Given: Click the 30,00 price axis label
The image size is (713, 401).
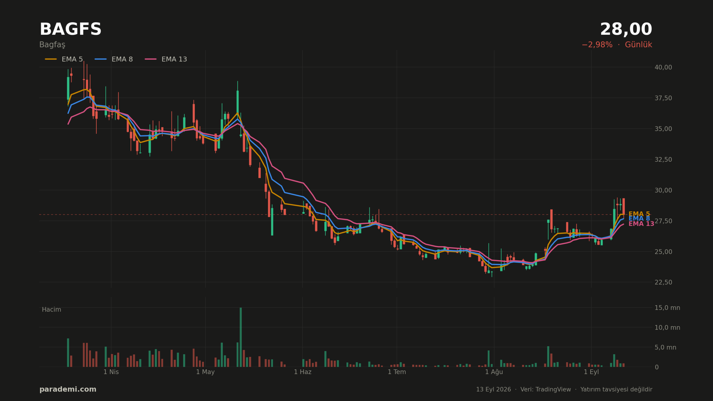Looking at the screenshot, I should [x=663, y=190].
